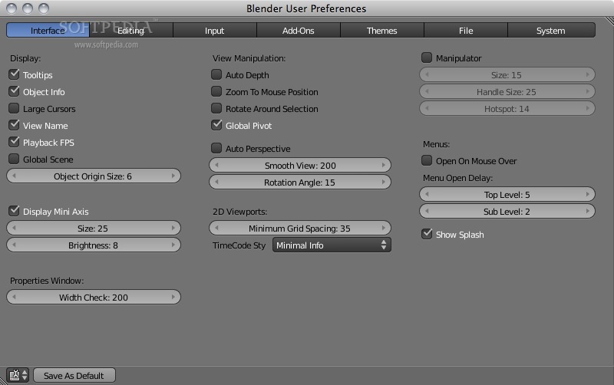Open the editor type selector icon

point(18,375)
